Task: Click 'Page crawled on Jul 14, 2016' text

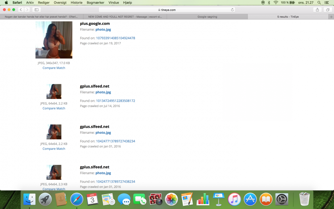Action: (x=100, y=106)
